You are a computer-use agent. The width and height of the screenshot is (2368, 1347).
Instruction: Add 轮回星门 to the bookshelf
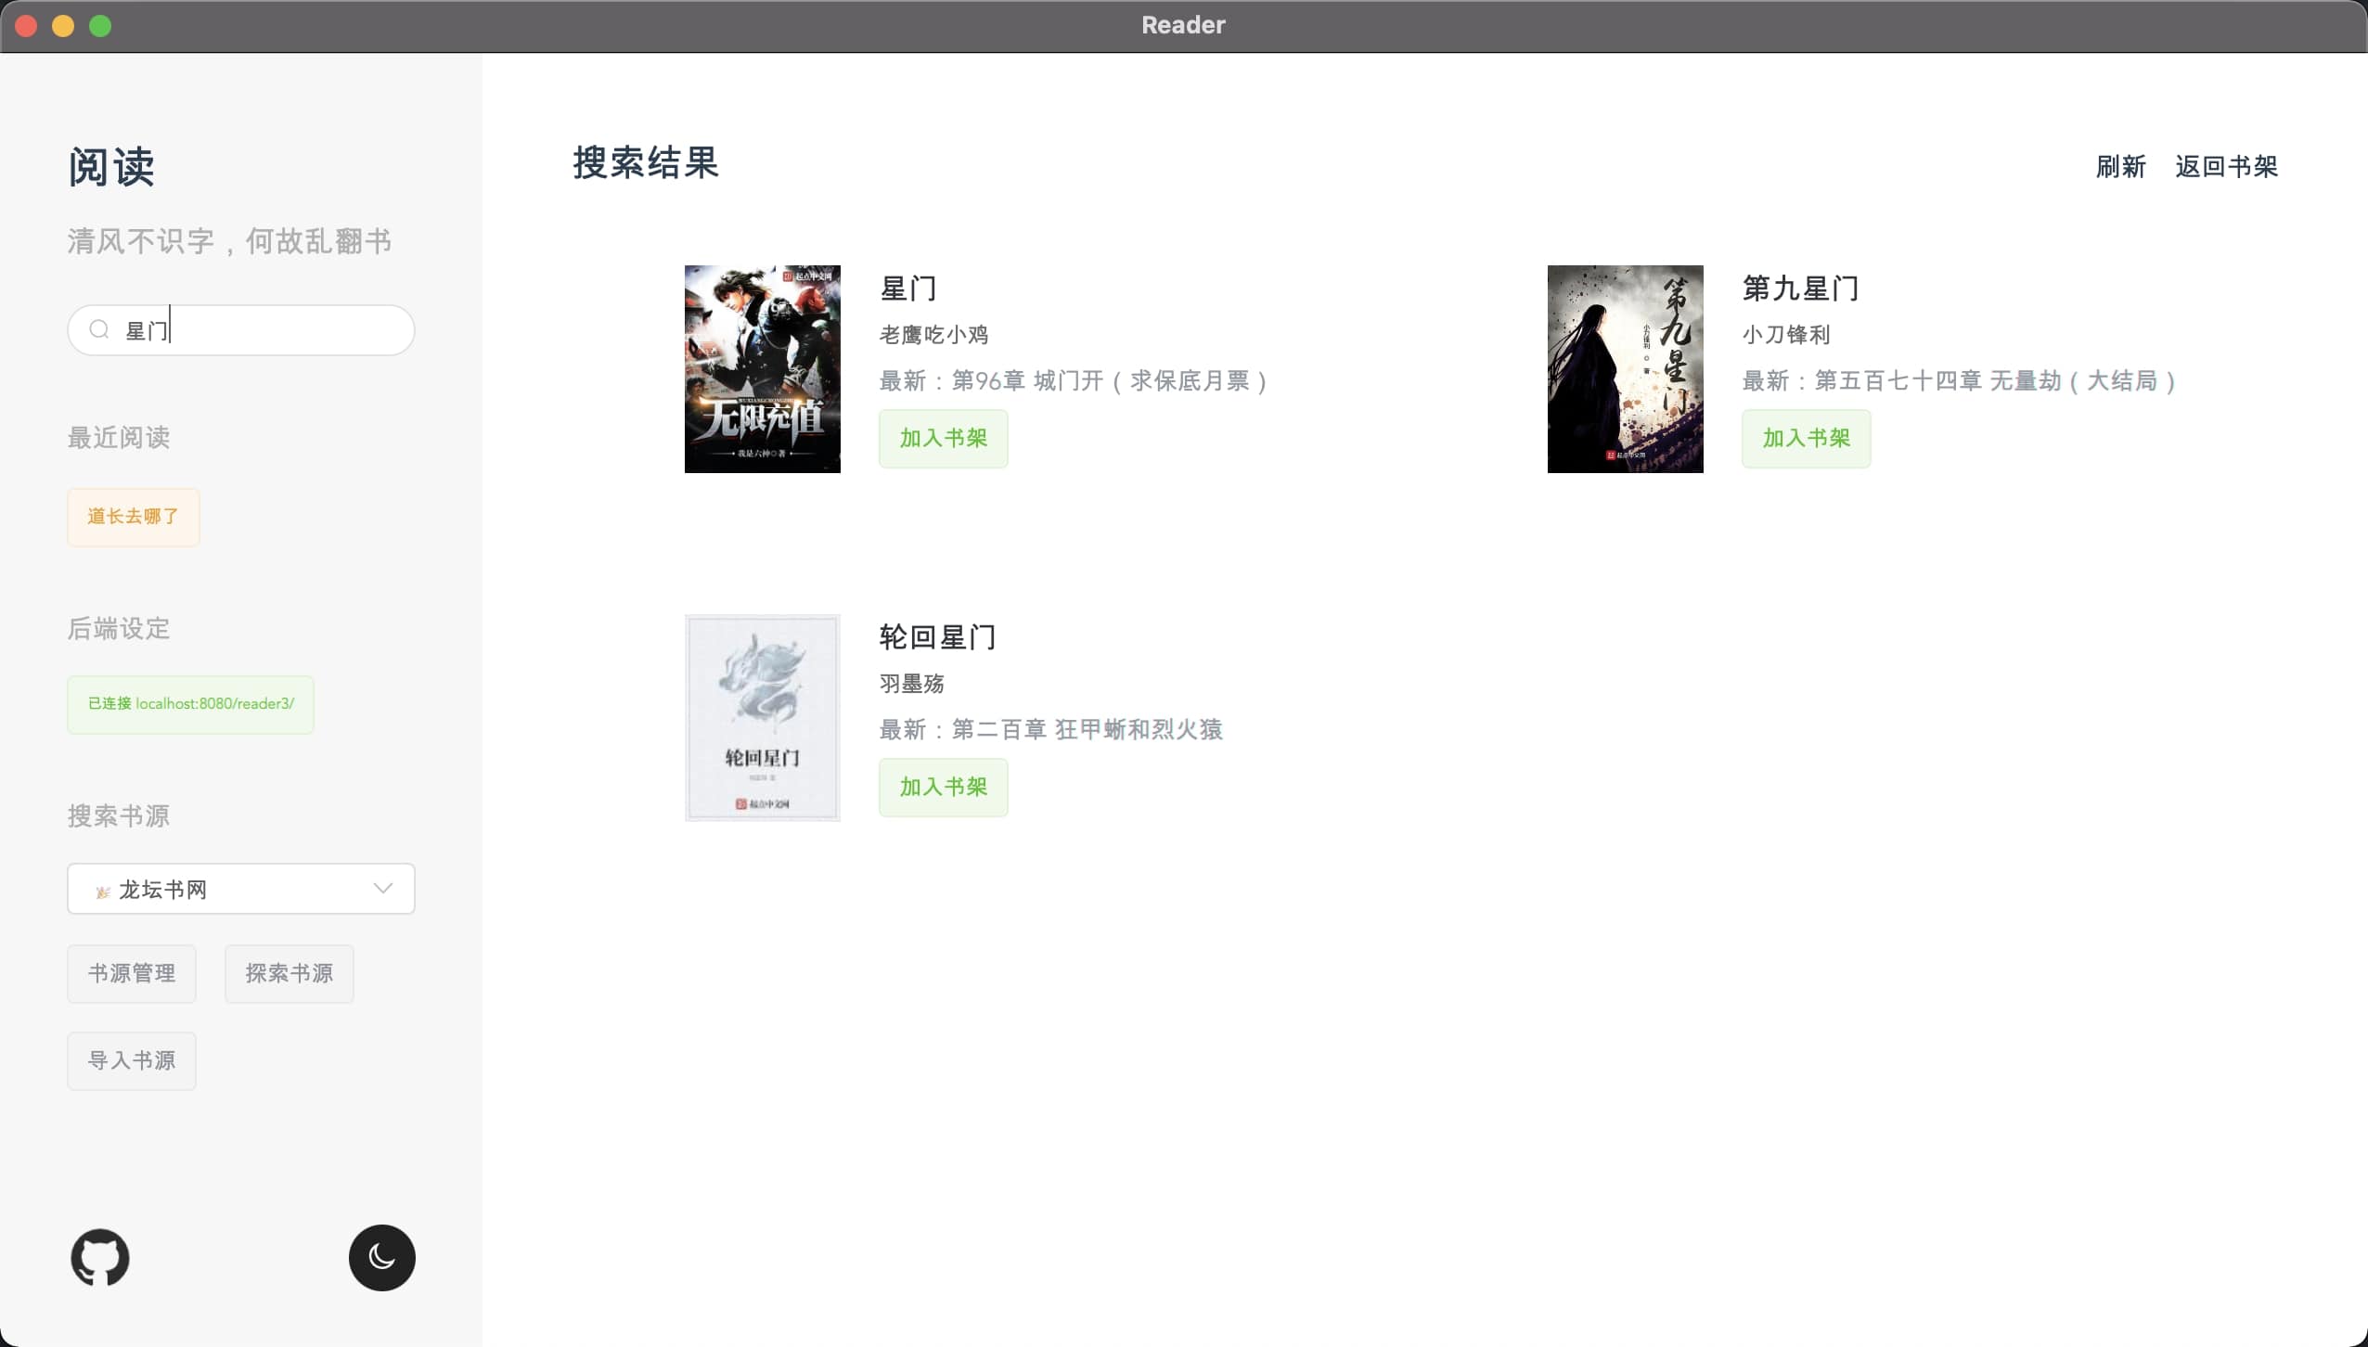(943, 787)
